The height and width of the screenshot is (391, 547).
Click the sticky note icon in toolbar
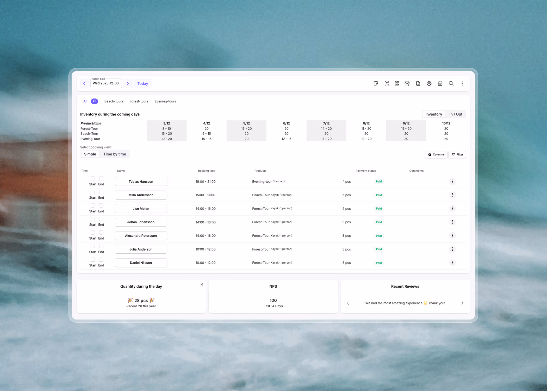click(x=376, y=83)
